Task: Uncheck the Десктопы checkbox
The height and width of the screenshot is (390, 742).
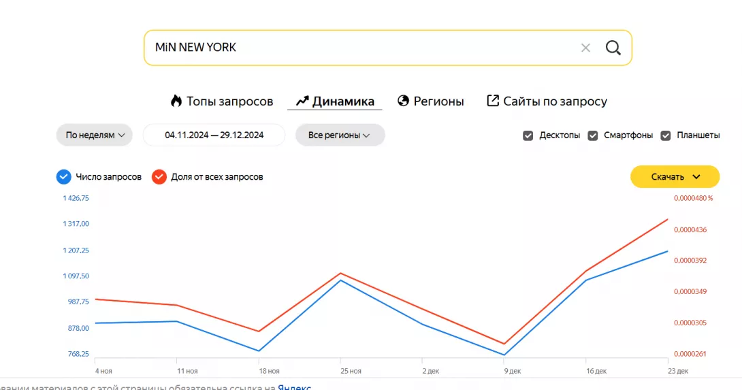Action: (x=528, y=135)
